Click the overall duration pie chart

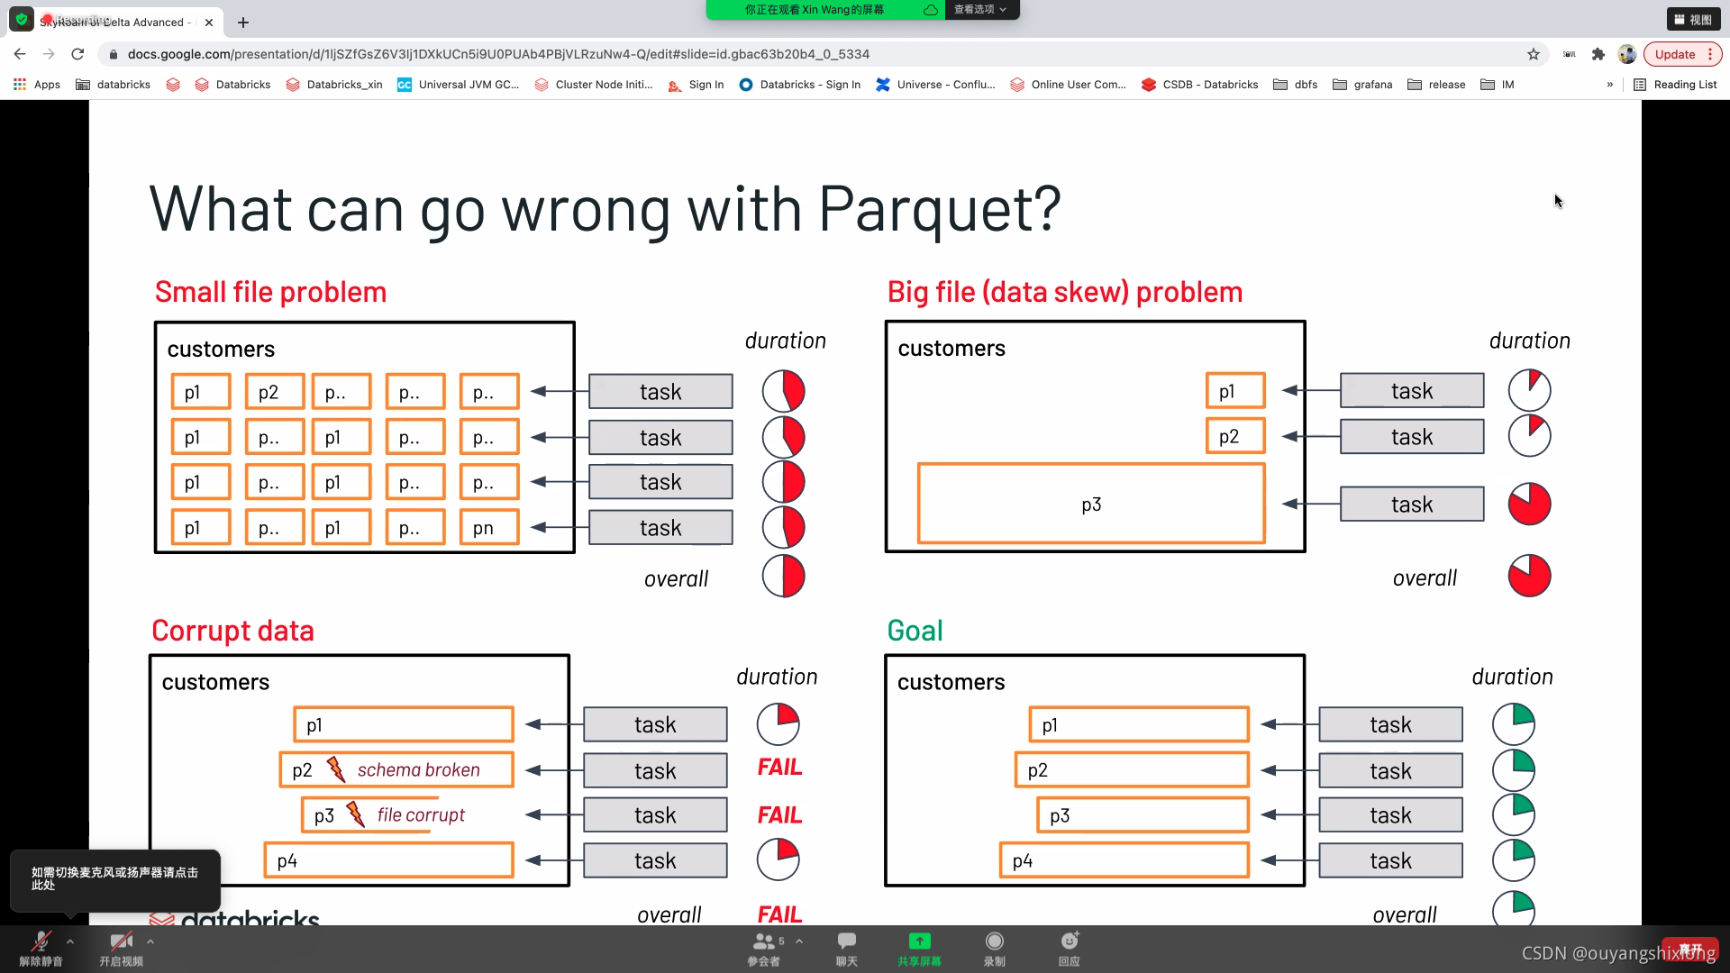(x=783, y=577)
